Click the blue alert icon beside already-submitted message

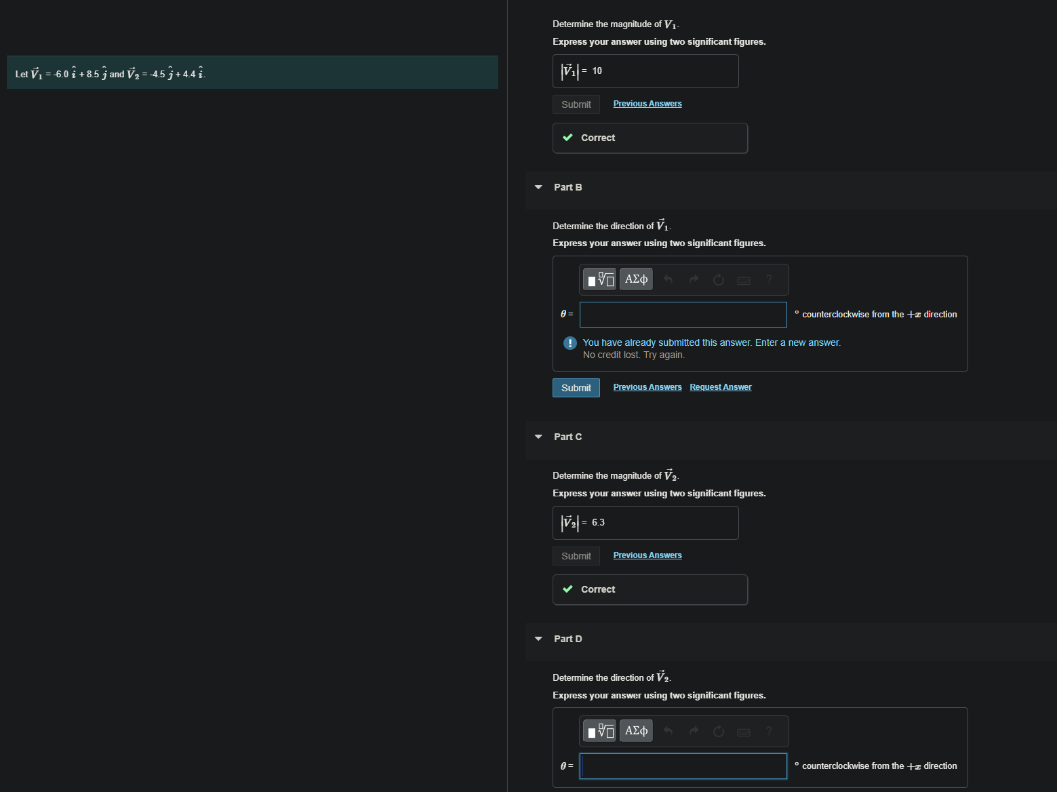click(x=570, y=343)
